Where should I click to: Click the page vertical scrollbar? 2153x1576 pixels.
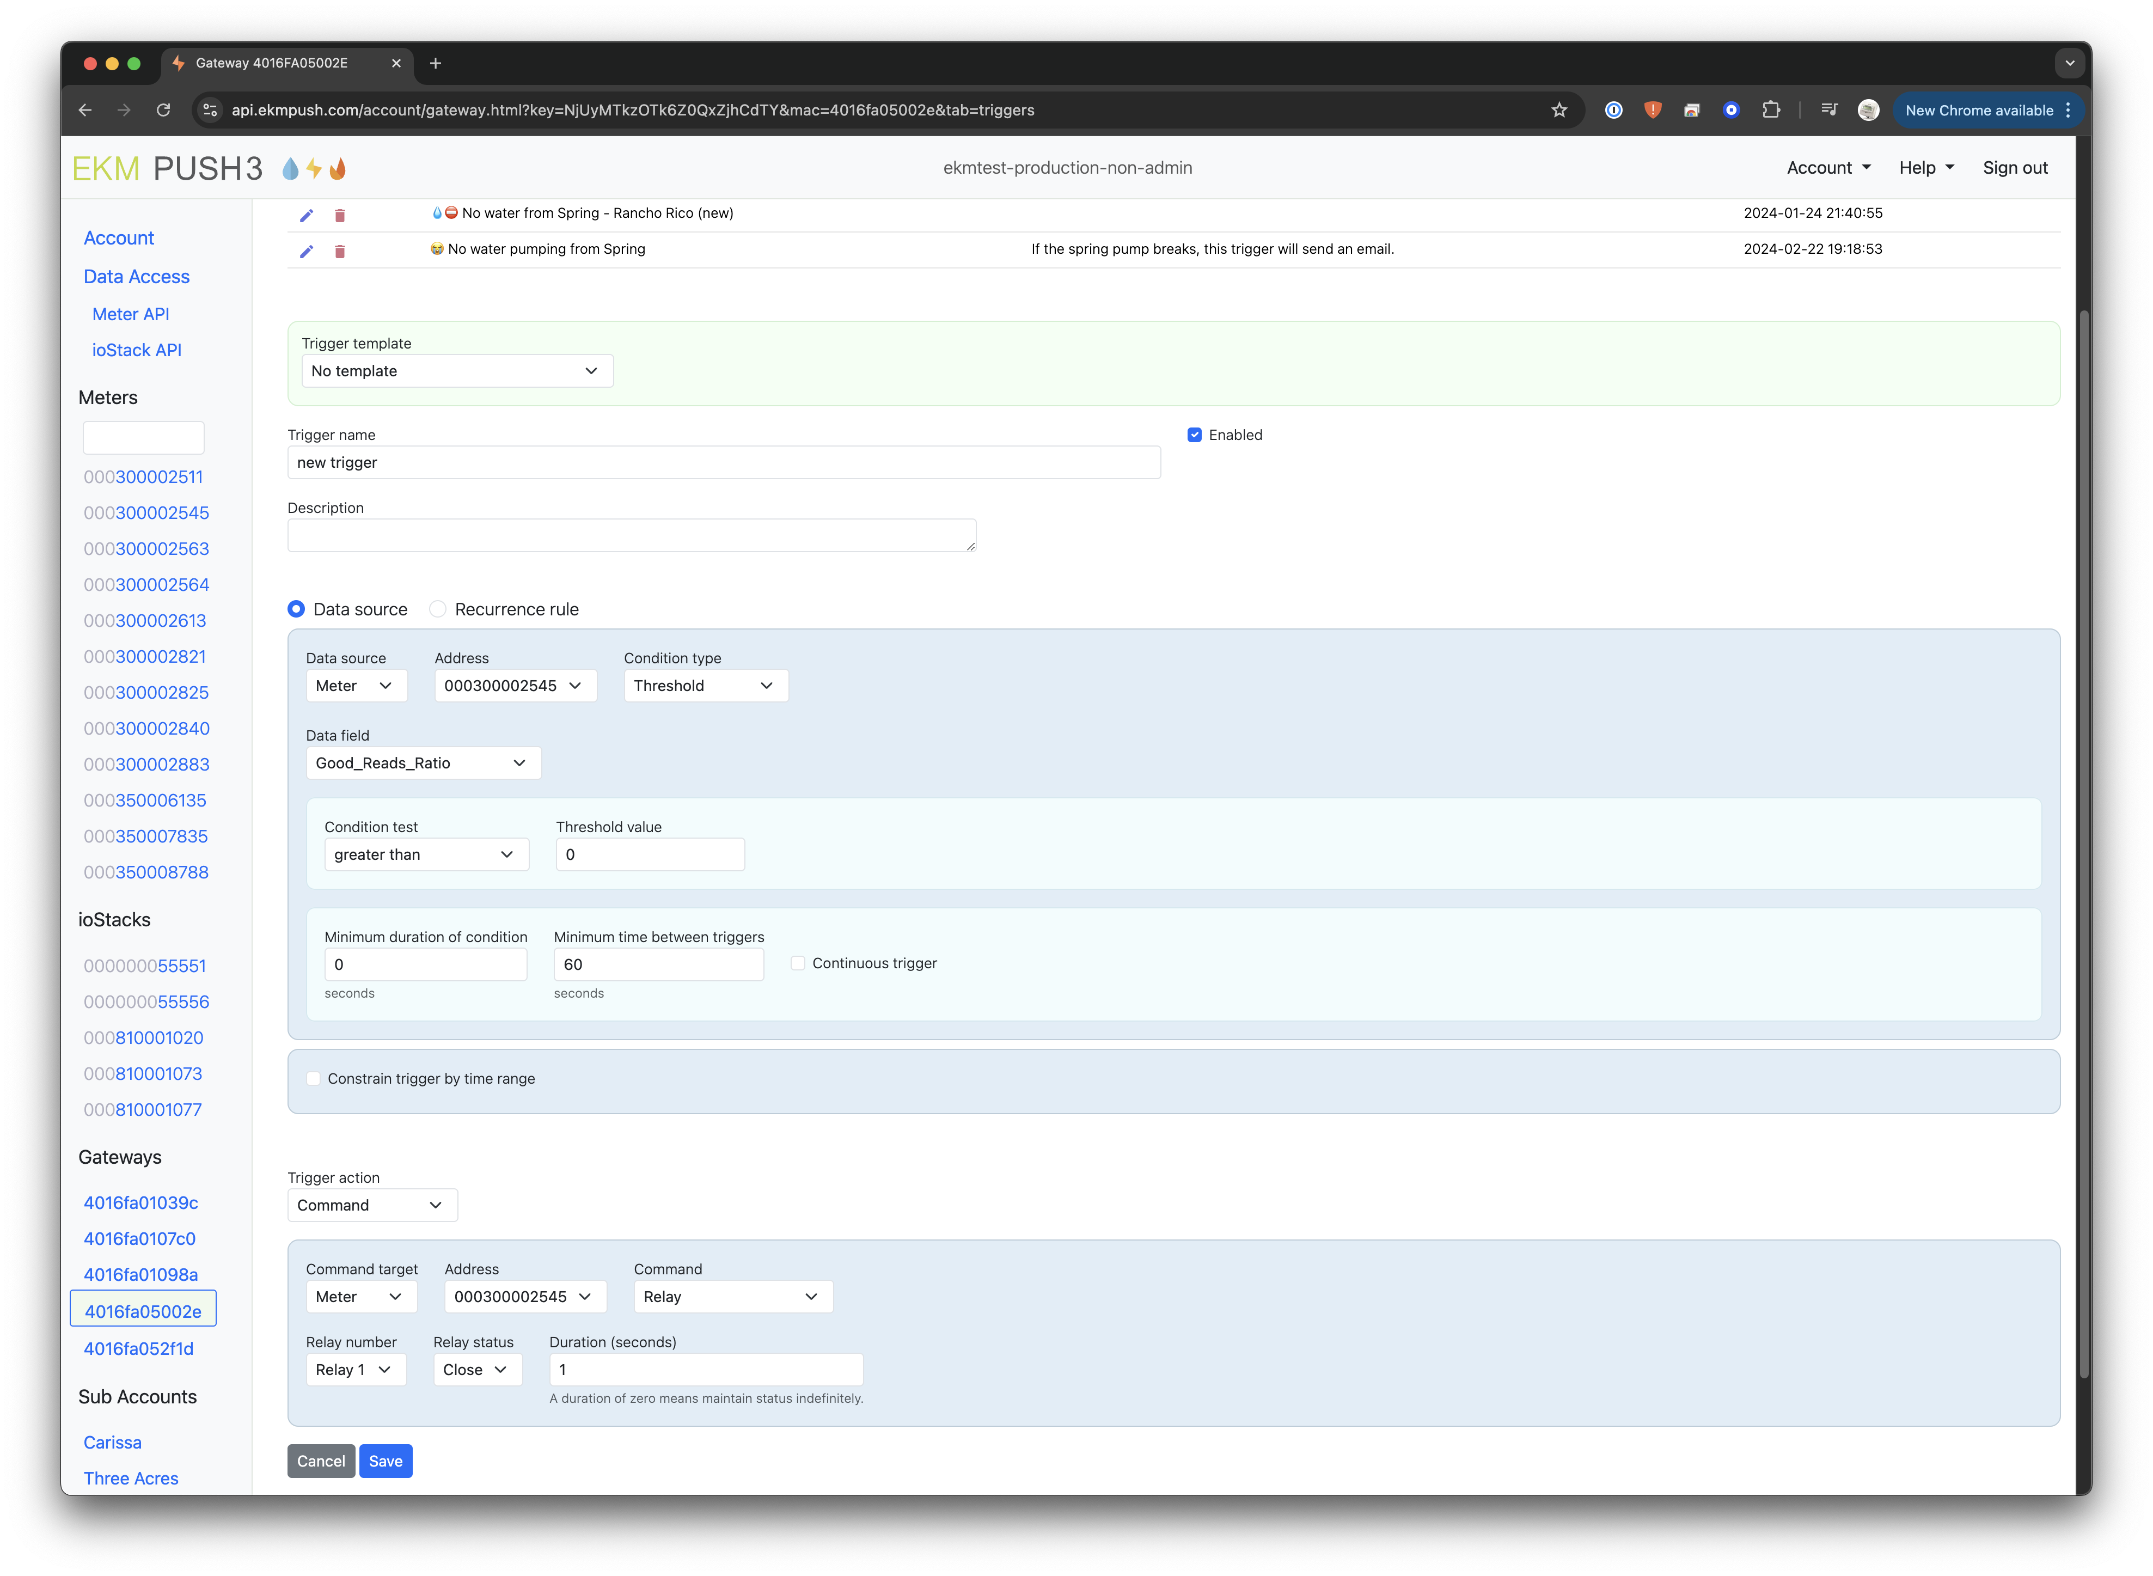(x=2083, y=840)
